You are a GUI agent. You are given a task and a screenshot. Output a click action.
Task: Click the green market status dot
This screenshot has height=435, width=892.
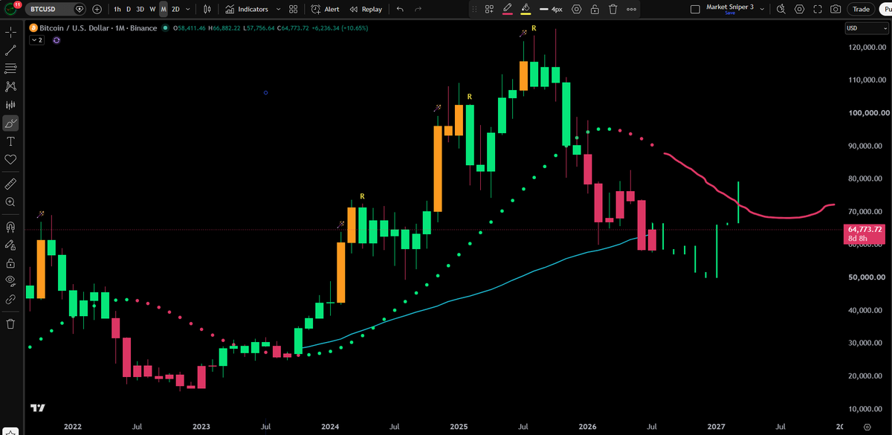point(166,28)
